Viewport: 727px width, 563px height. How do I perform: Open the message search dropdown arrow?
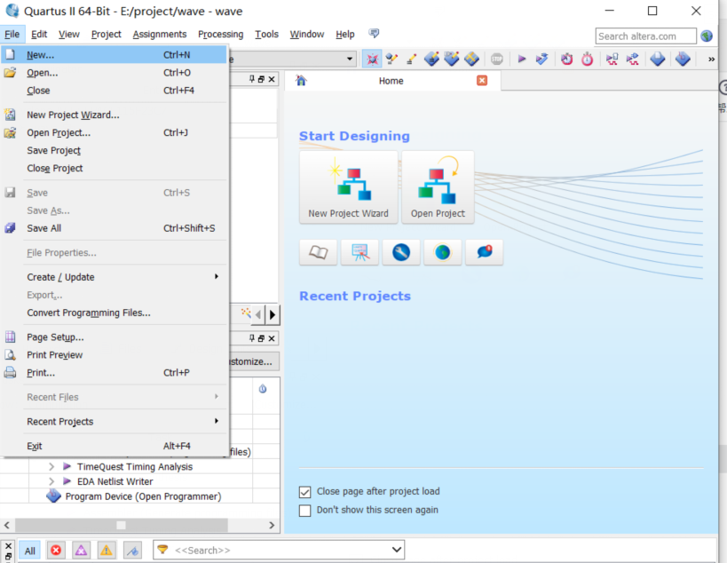click(x=397, y=550)
